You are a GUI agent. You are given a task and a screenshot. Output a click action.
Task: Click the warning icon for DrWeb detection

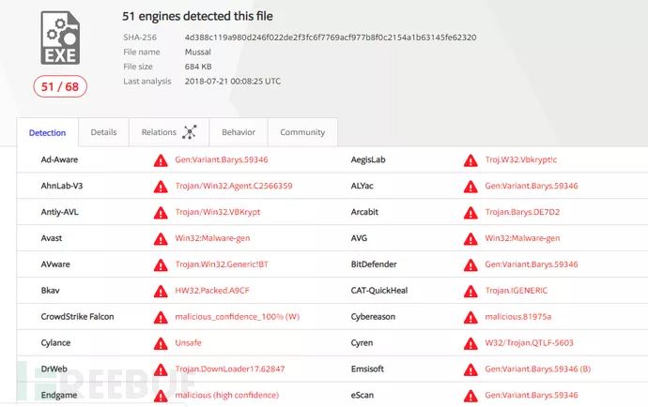(x=161, y=369)
